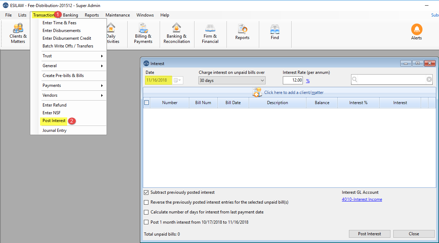Sort by the Number column header

tap(170, 103)
